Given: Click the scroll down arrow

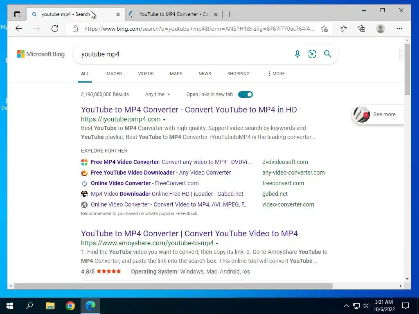Looking at the screenshot, I should (407, 279).
